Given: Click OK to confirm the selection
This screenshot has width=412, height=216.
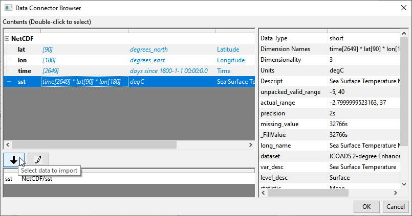Looking at the screenshot, I should (x=366, y=207).
